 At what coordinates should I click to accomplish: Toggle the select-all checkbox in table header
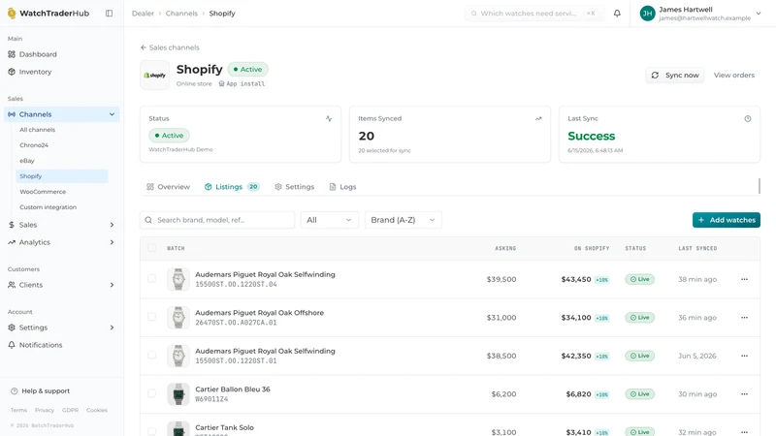[152, 248]
